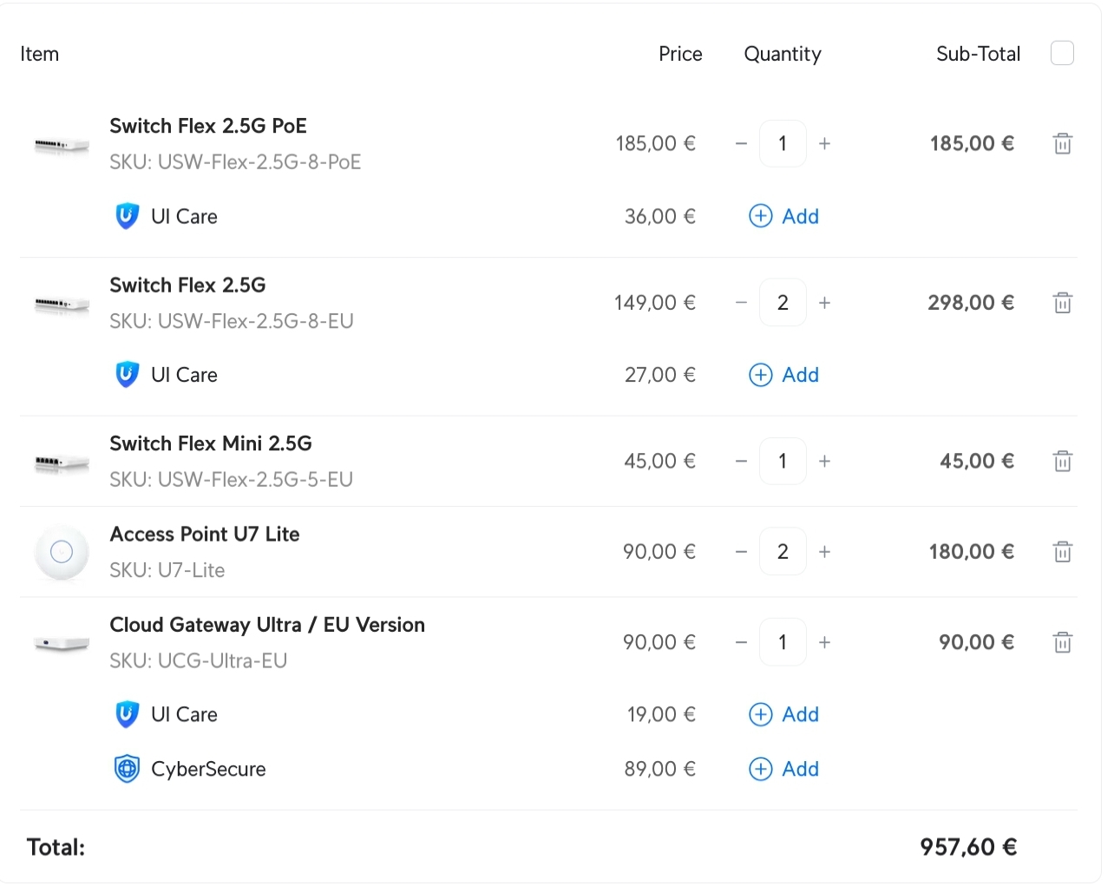Click the CyberSecure globe shield icon
Screen dimensions: 1114x886
(127, 769)
